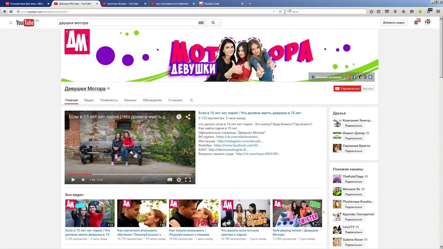Open the video player settings gear
The height and width of the screenshot is (249, 443).
pyautogui.click(x=179, y=180)
